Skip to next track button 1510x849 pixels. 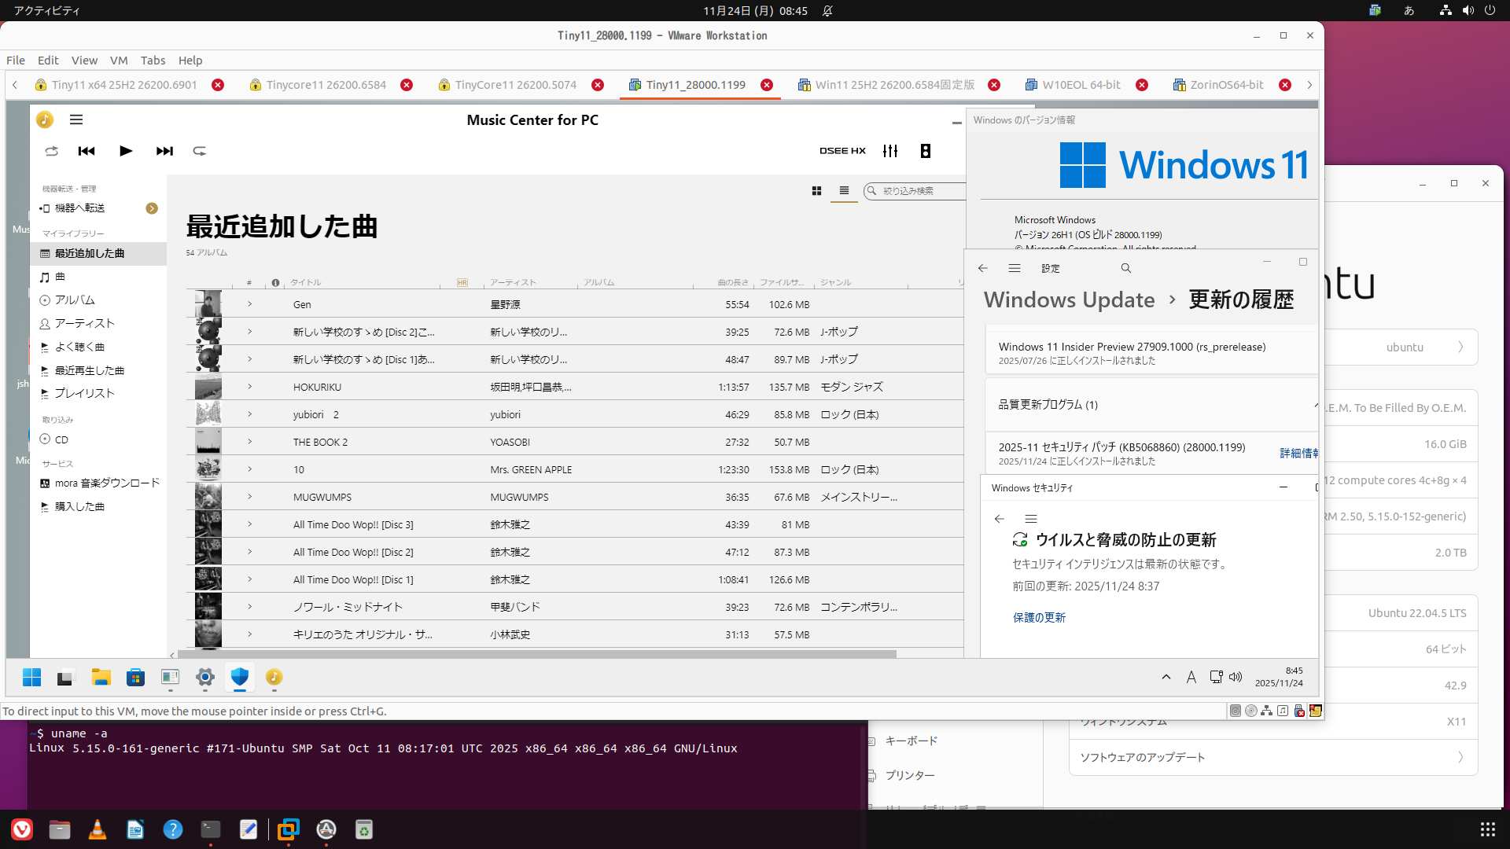(164, 151)
